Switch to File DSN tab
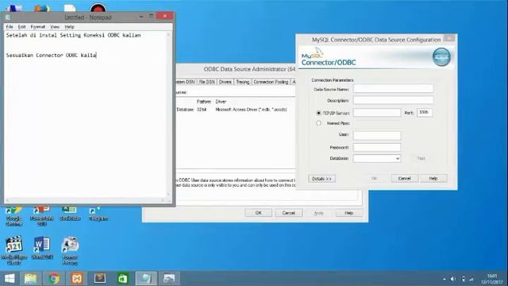 (206, 82)
